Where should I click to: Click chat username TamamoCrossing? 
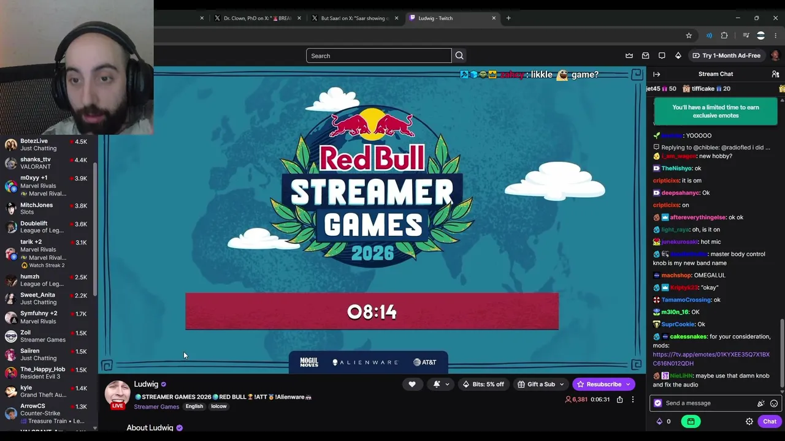click(x=686, y=300)
